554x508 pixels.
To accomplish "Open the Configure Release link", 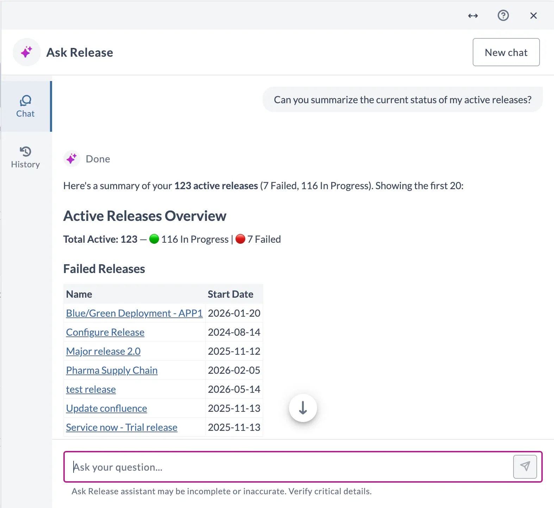I will [105, 332].
